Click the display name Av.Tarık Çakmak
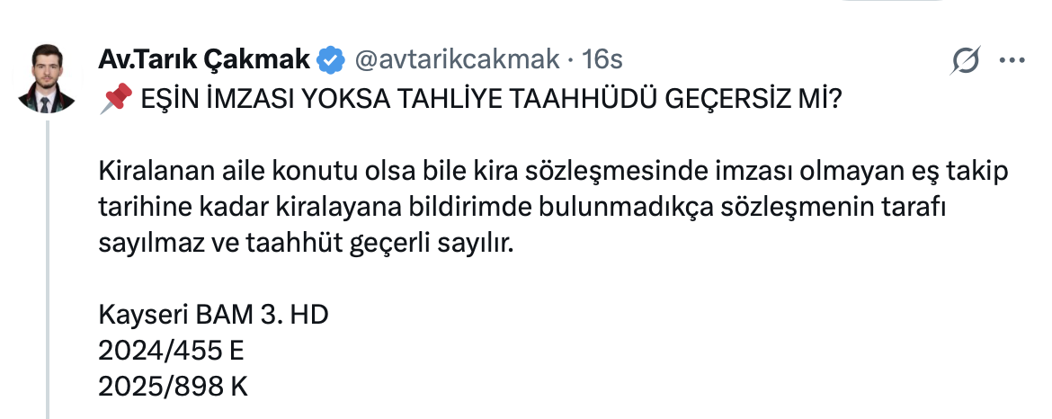Image resolution: width=1052 pixels, height=419 pixels. pos(205,60)
